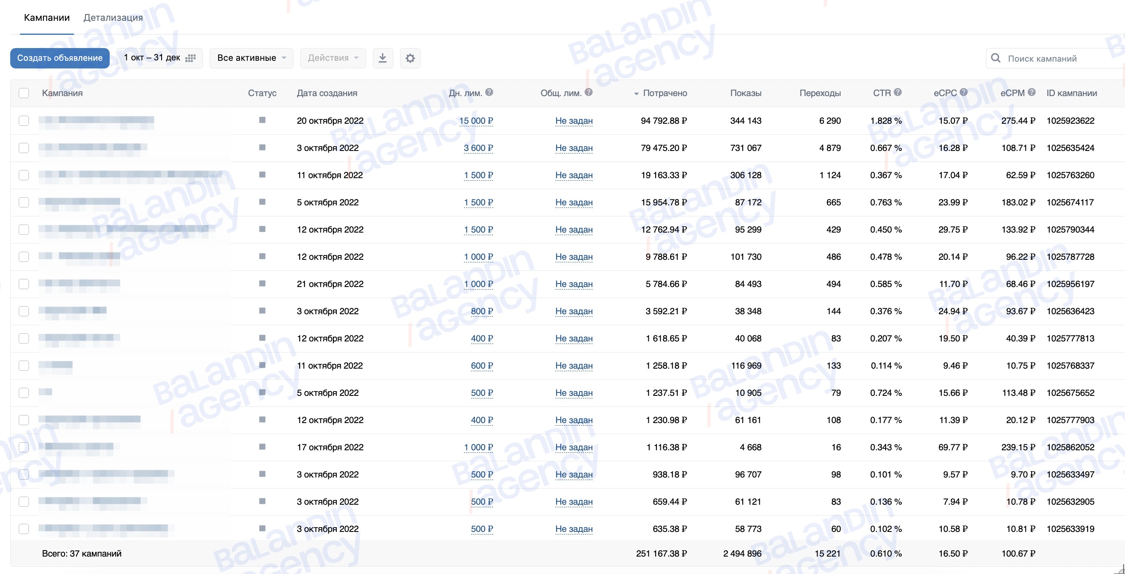This screenshot has width=1125, height=574.
Task: Edit the 15 000 ₽ daily limit
Action: pos(476,121)
